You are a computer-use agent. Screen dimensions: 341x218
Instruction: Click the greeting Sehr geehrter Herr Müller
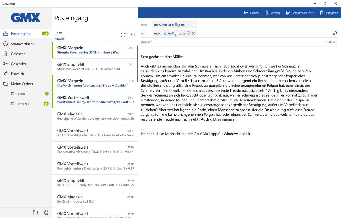[x=162, y=57]
